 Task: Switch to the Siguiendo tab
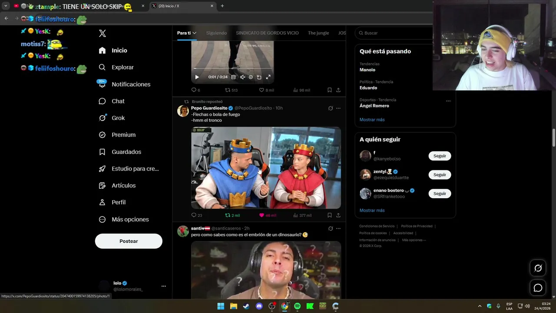[216, 33]
